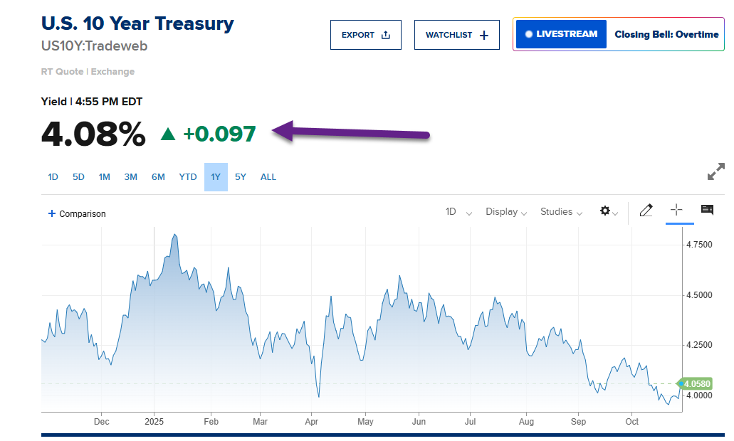734x441 pixels.
Task: Open Closing Bell: Overtime link
Action: coord(666,34)
